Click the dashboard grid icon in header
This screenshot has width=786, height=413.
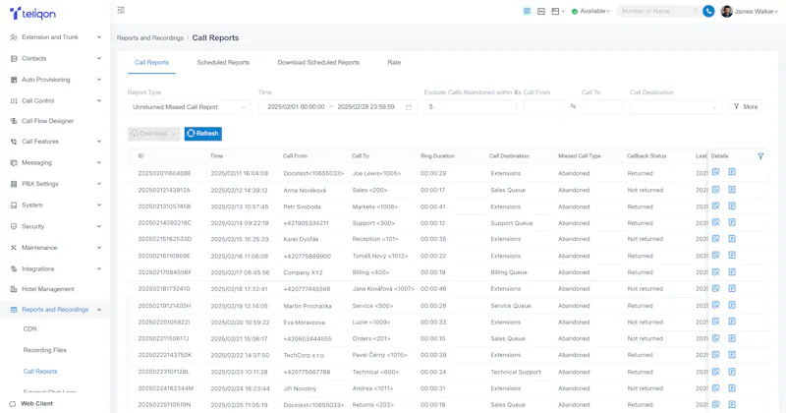click(527, 11)
